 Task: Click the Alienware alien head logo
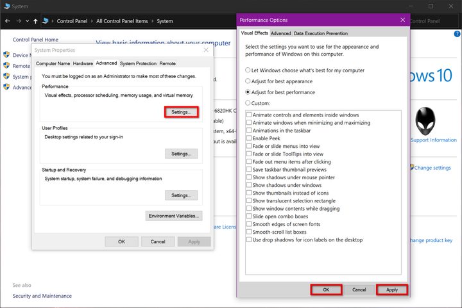coord(425,121)
